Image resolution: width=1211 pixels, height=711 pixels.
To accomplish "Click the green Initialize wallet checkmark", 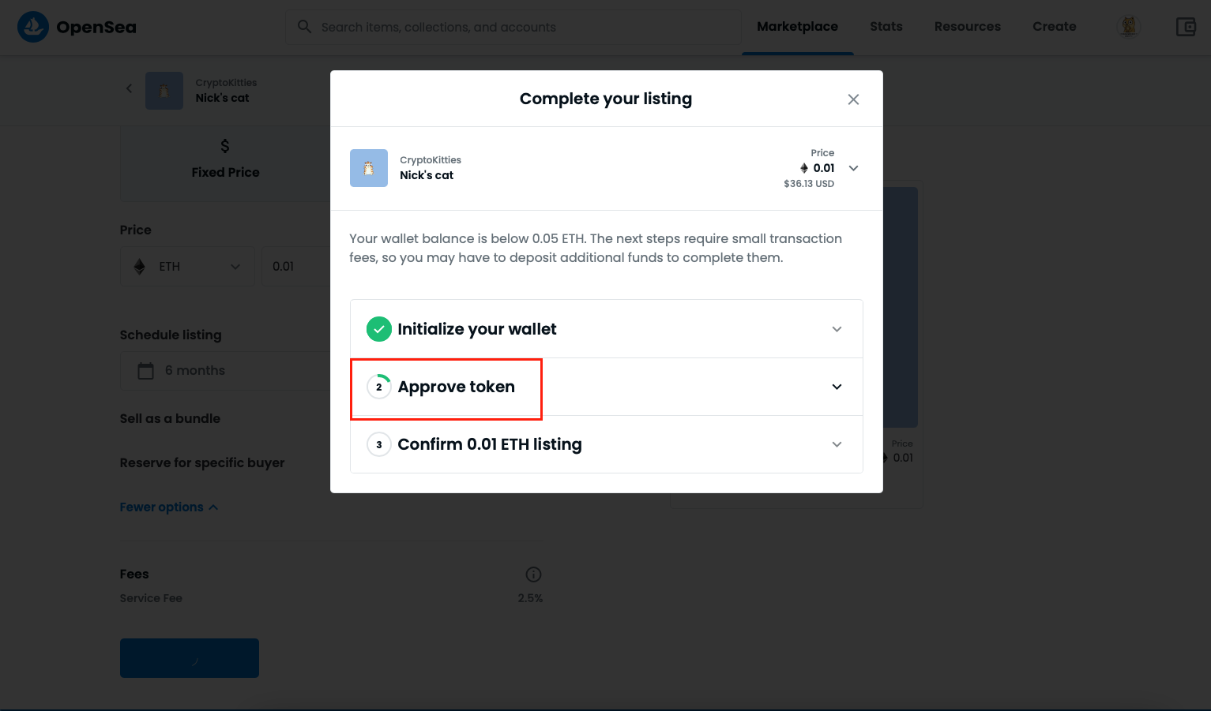I will pyautogui.click(x=379, y=329).
